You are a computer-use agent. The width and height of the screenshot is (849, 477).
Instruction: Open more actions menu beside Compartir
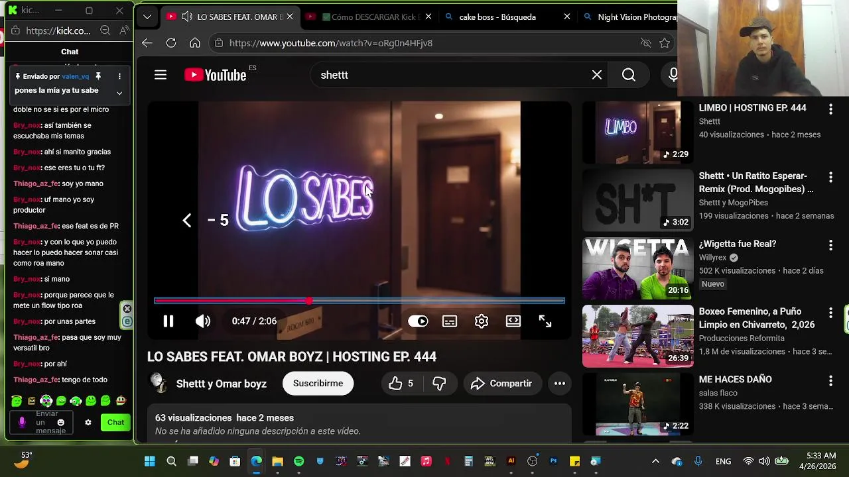560,384
